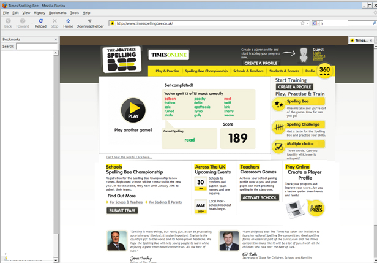Click the bookmark star in address bar
377x263 pixels.
302,23
